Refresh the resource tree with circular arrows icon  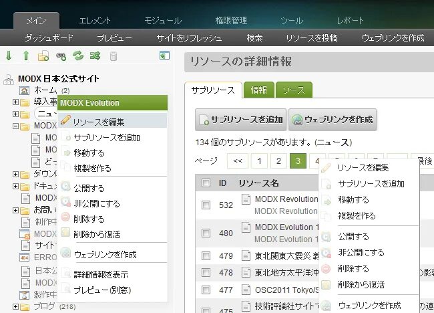pos(78,56)
